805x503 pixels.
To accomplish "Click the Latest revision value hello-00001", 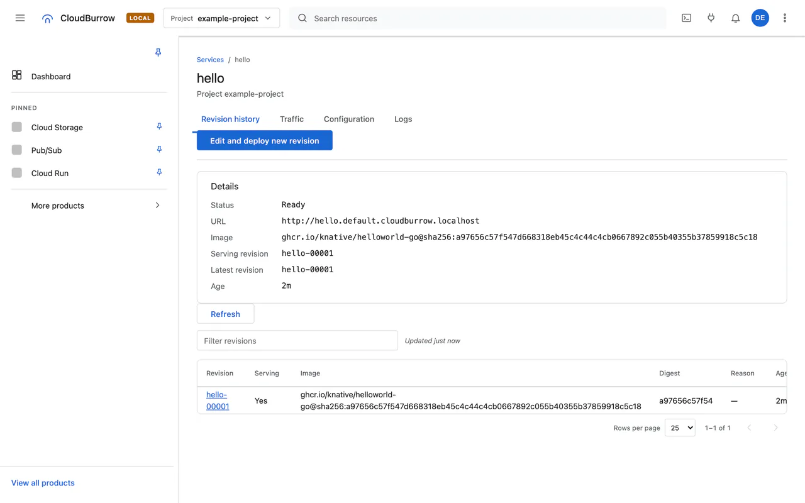I will click(x=308, y=270).
